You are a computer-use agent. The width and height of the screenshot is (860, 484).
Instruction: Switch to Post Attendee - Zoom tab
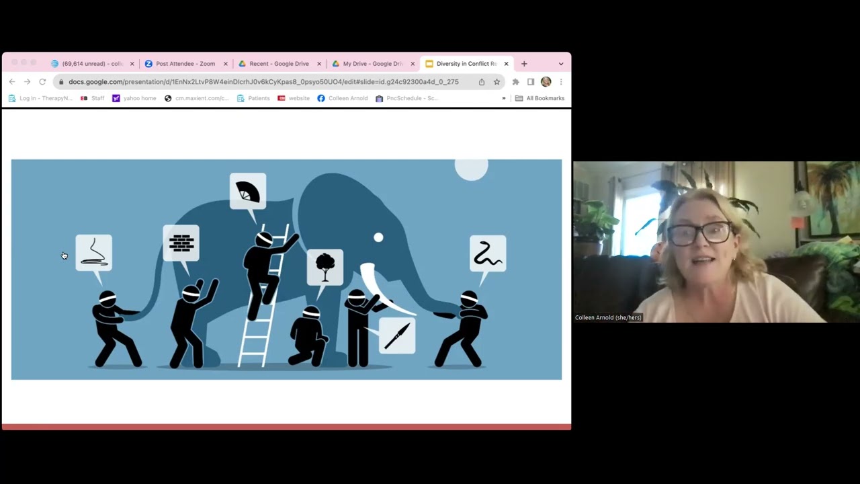tap(185, 64)
